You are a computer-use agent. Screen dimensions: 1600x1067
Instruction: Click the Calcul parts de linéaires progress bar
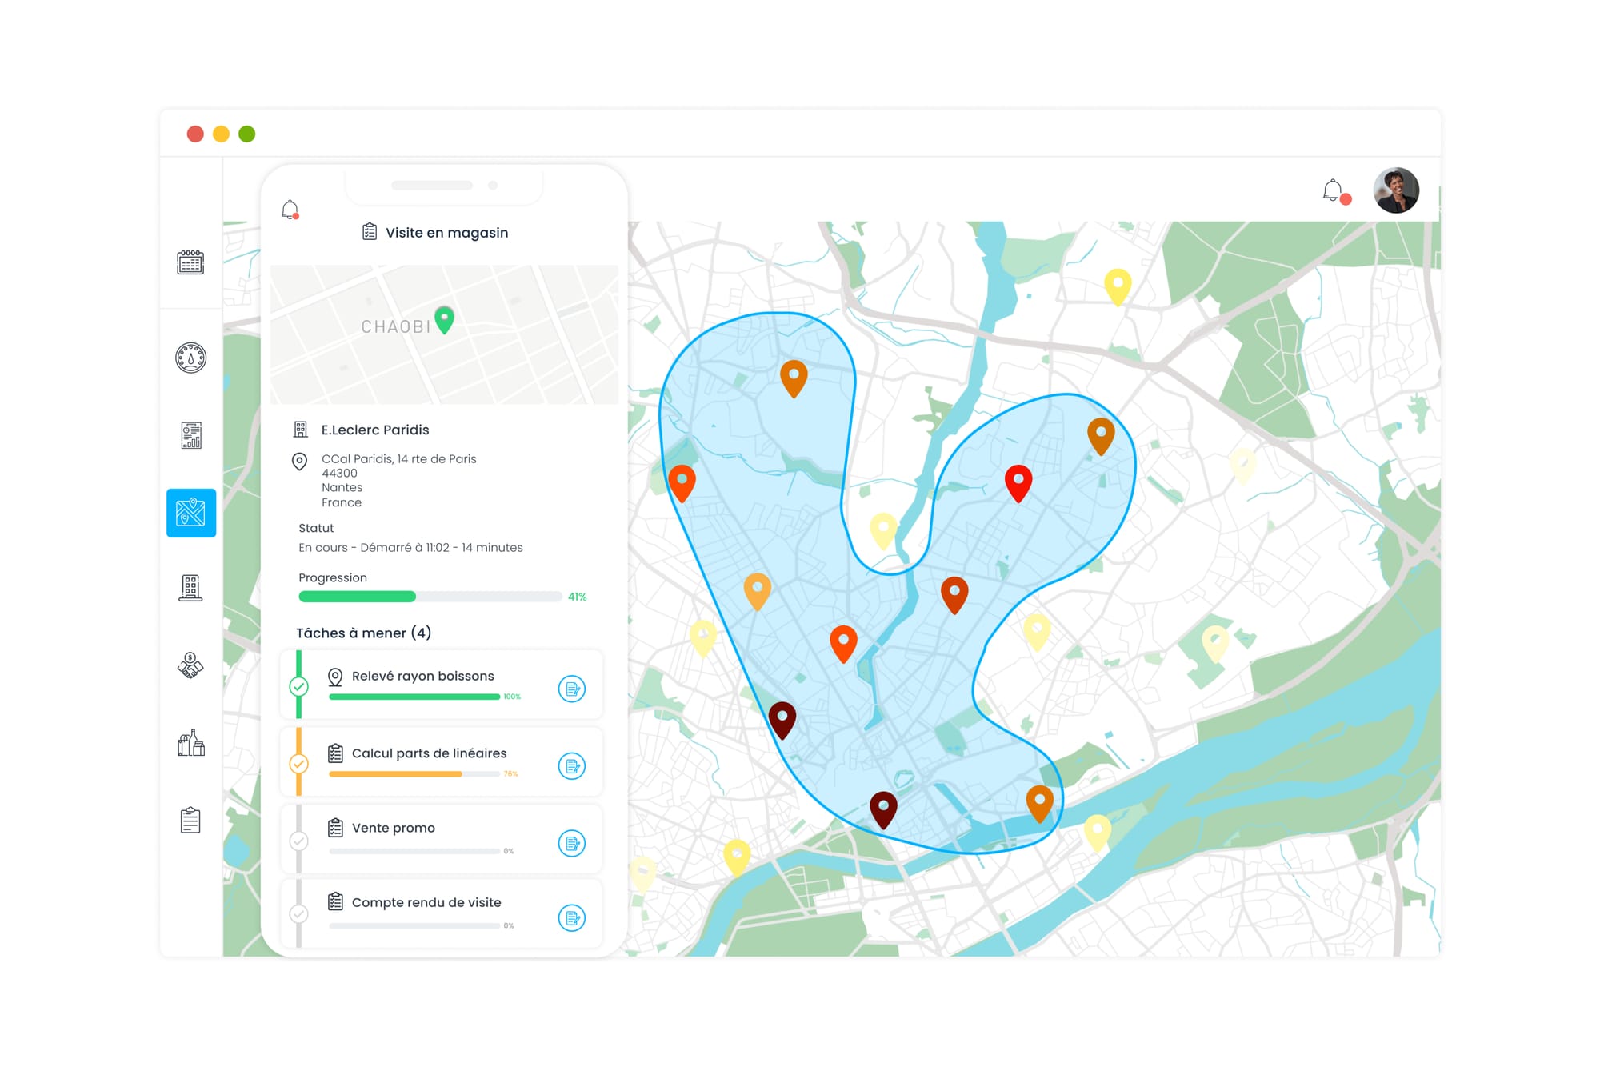click(x=414, y=774)
